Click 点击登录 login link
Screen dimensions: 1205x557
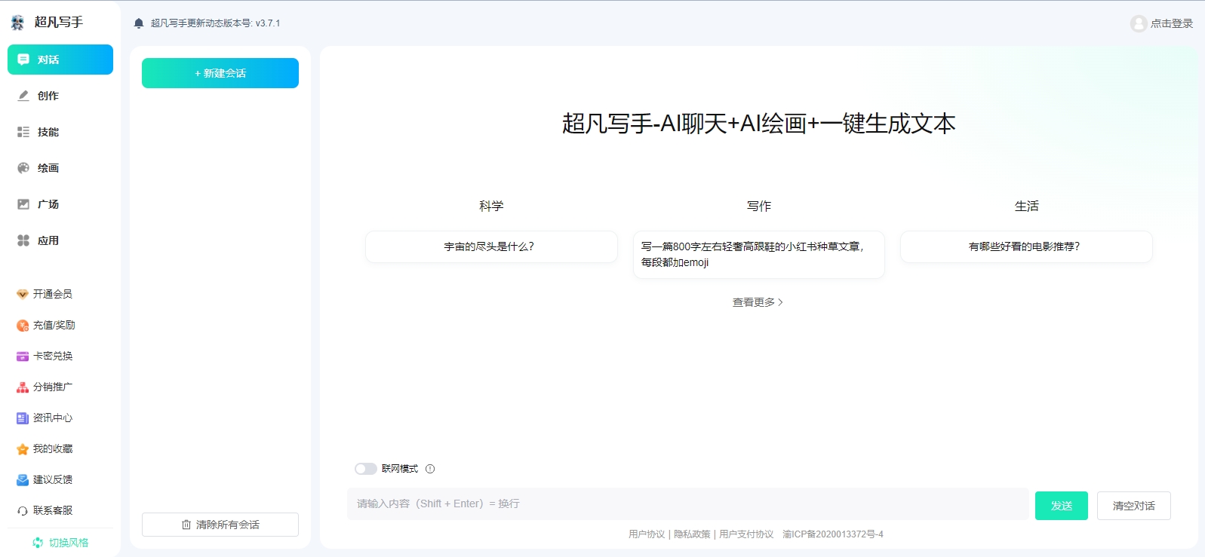coord(1172,23)
